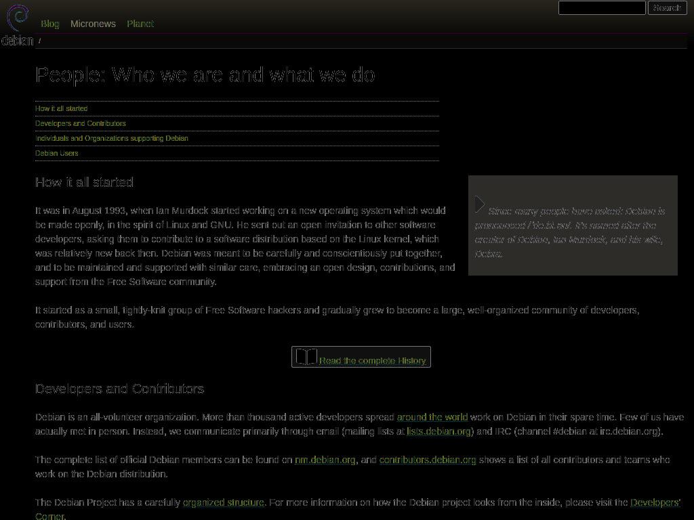Open the Micronews menu item
Image resolution: width=694 pixels, height=520 pixels.
pyautogui.click(x=93, y=24)
